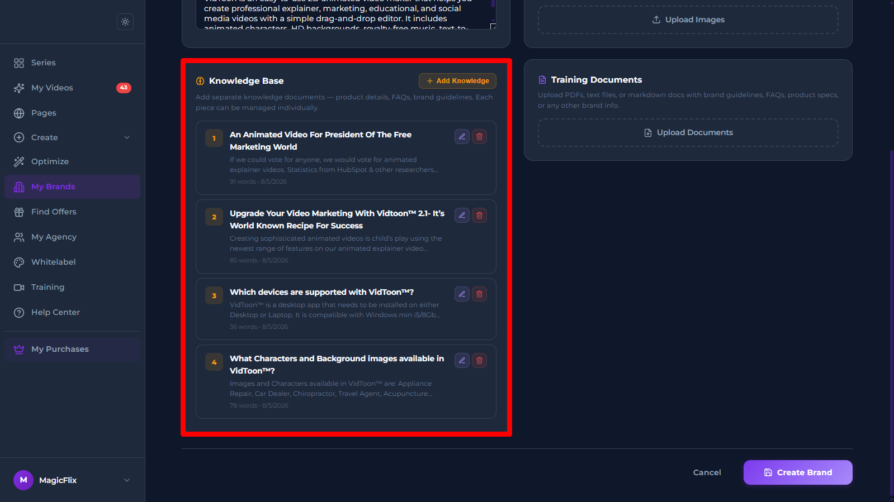Click Upload Documents dropzone
Screen dimensions: 894x502
(x=688, y=132)
